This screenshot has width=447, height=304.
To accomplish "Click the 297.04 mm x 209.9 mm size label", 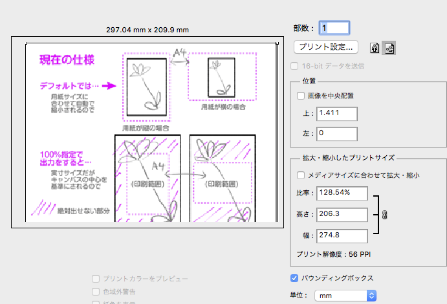I will [147, 30].
